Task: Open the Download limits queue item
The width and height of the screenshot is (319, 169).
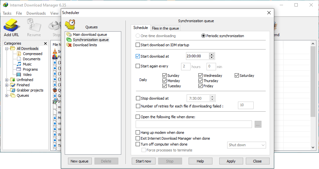Action: pos(85,45)
